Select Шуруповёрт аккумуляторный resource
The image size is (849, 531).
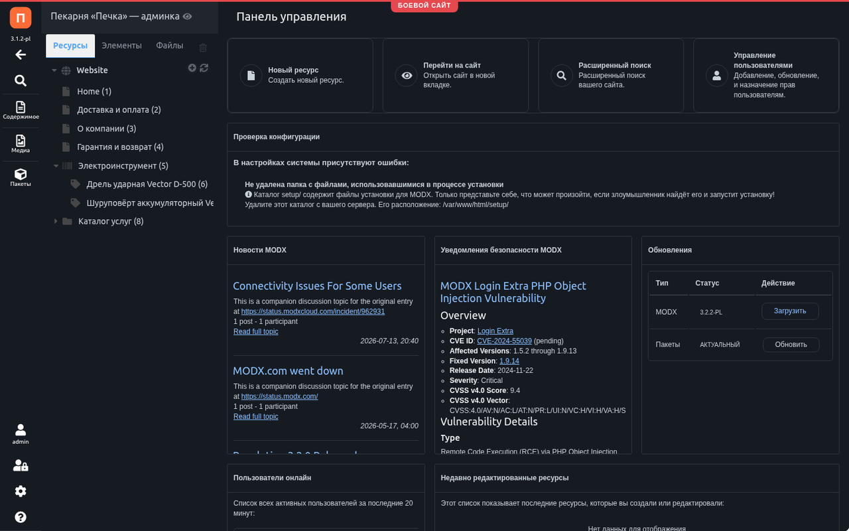[150, 202]
